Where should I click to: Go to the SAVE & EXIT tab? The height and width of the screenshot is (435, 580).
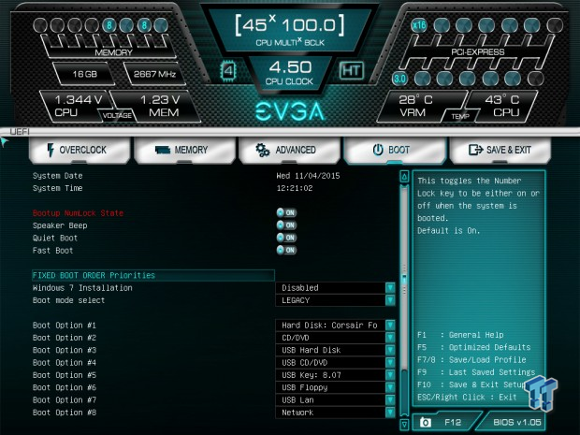(x=500, y=151)
